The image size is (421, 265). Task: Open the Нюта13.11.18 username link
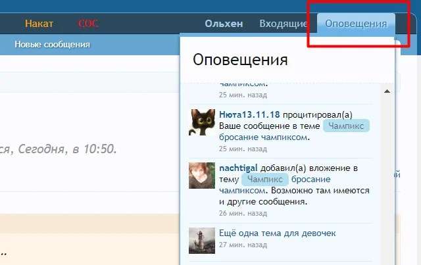click(x=249, y=114)
